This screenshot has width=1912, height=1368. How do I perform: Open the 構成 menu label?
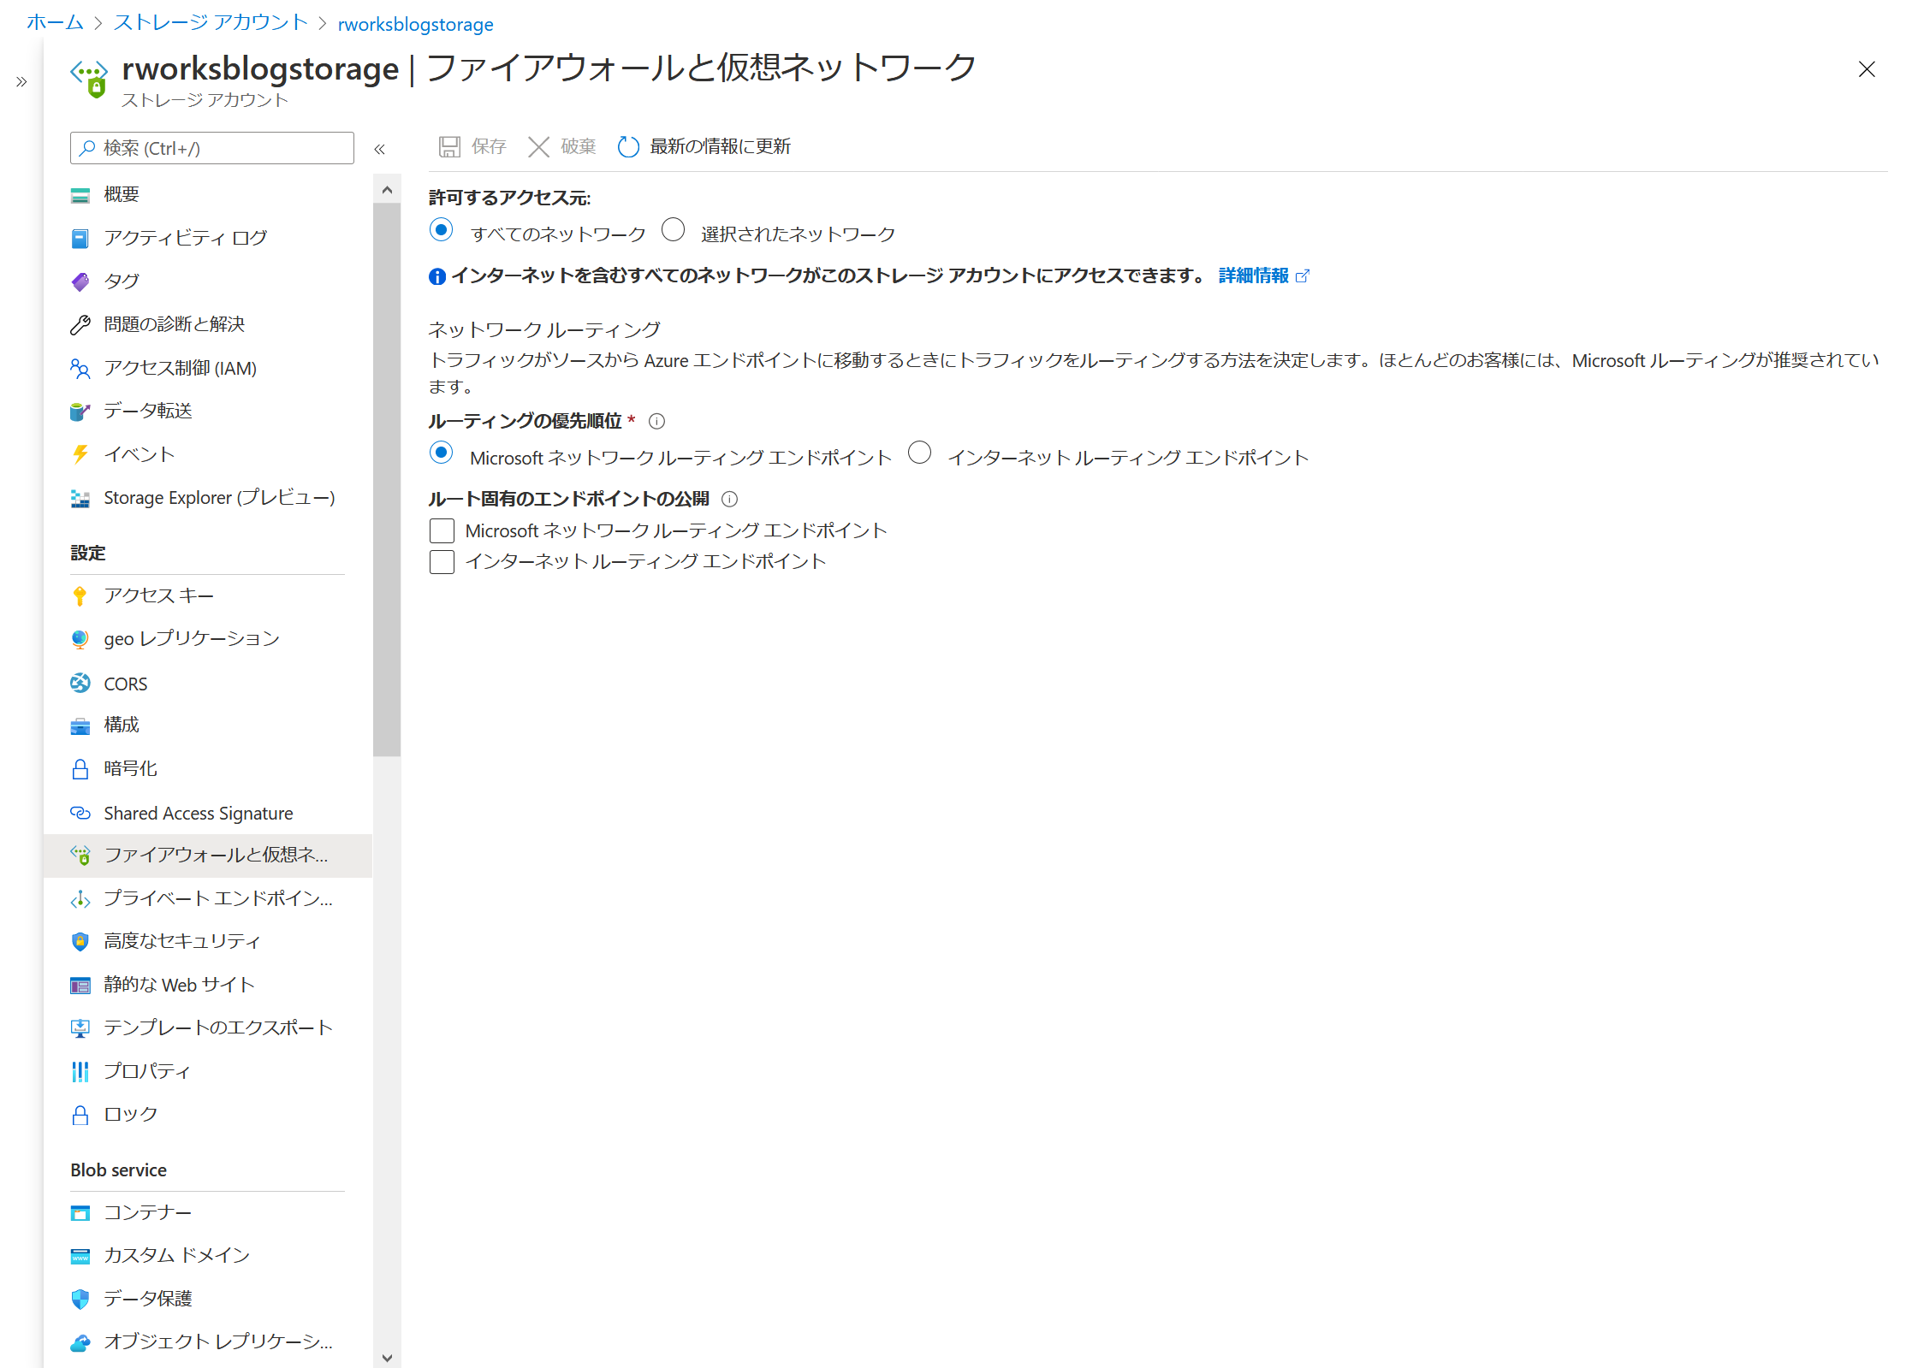tap(122, 725)
